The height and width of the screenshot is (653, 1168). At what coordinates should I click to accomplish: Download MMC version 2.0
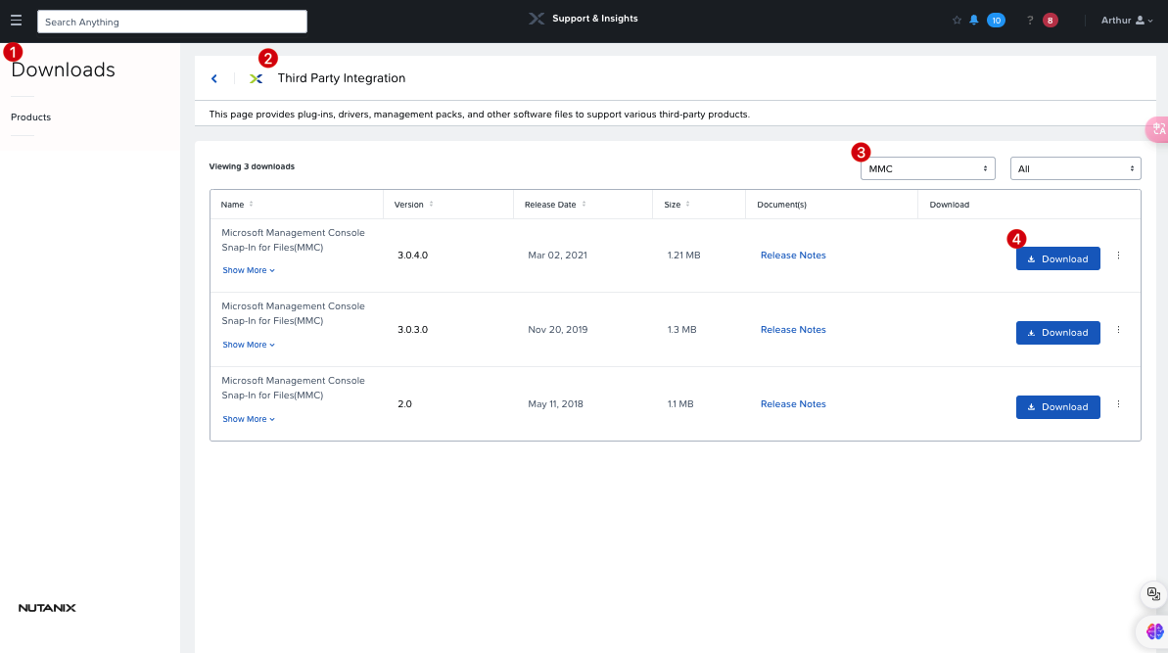click(x=1057, y=406)
